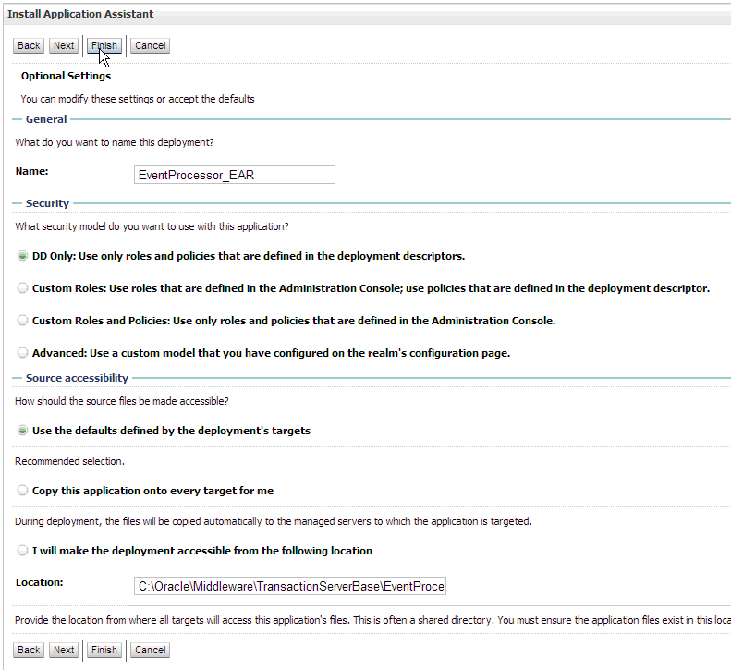Click the bottom Cancel button
731x670 pixels.
coord(150,650)
